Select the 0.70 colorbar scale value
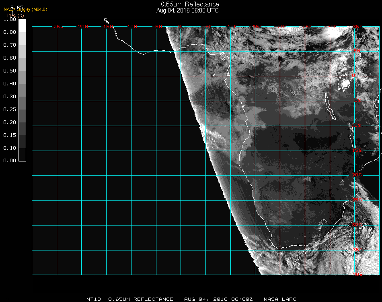The width and height of the screenshot is (382, 302). click(x=10, y=45)
